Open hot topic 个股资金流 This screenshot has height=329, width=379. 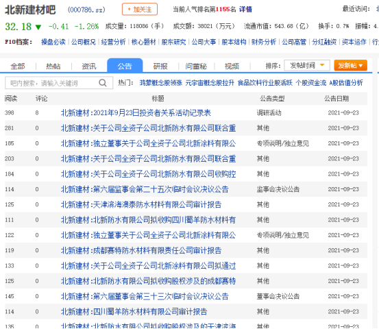pyautogui.click(x=311, y=83)
